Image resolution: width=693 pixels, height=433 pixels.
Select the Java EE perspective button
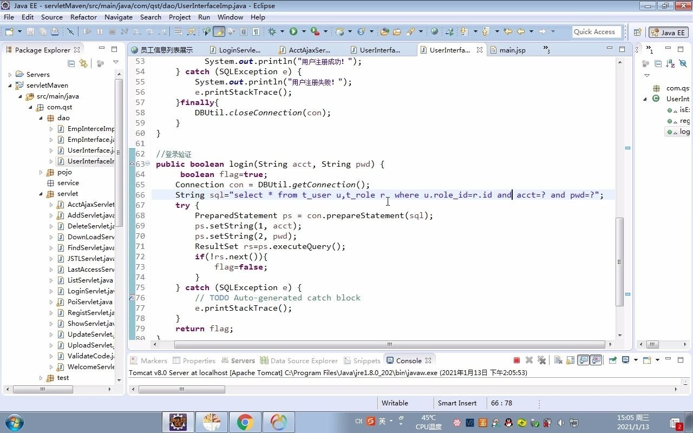[669, 32]
